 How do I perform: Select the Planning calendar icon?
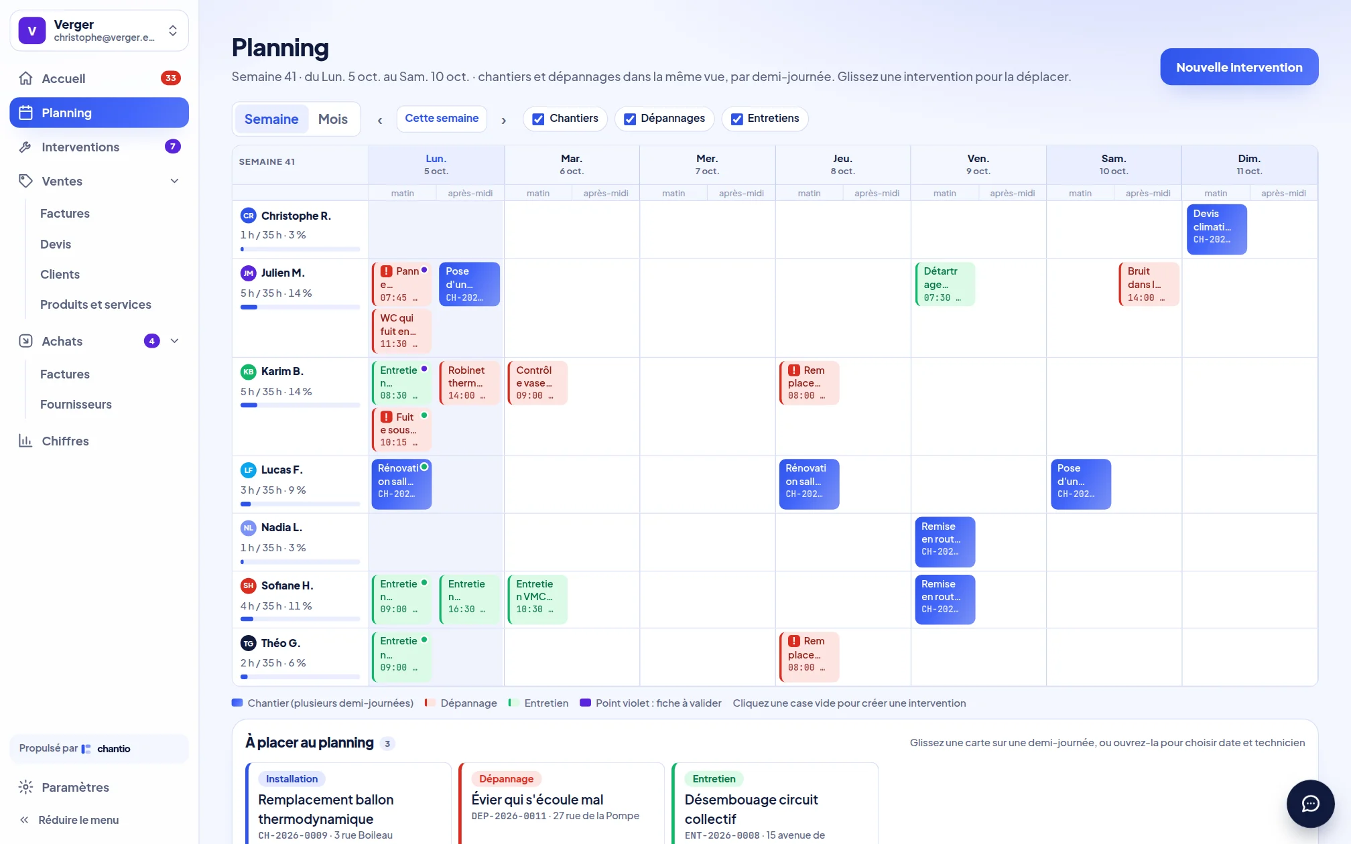pyautogui.click(x=25, y=113)
